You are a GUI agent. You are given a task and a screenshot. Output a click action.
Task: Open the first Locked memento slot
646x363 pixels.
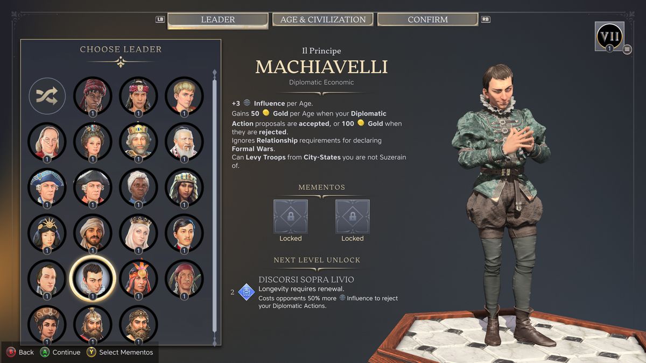[x=291, y=216]
